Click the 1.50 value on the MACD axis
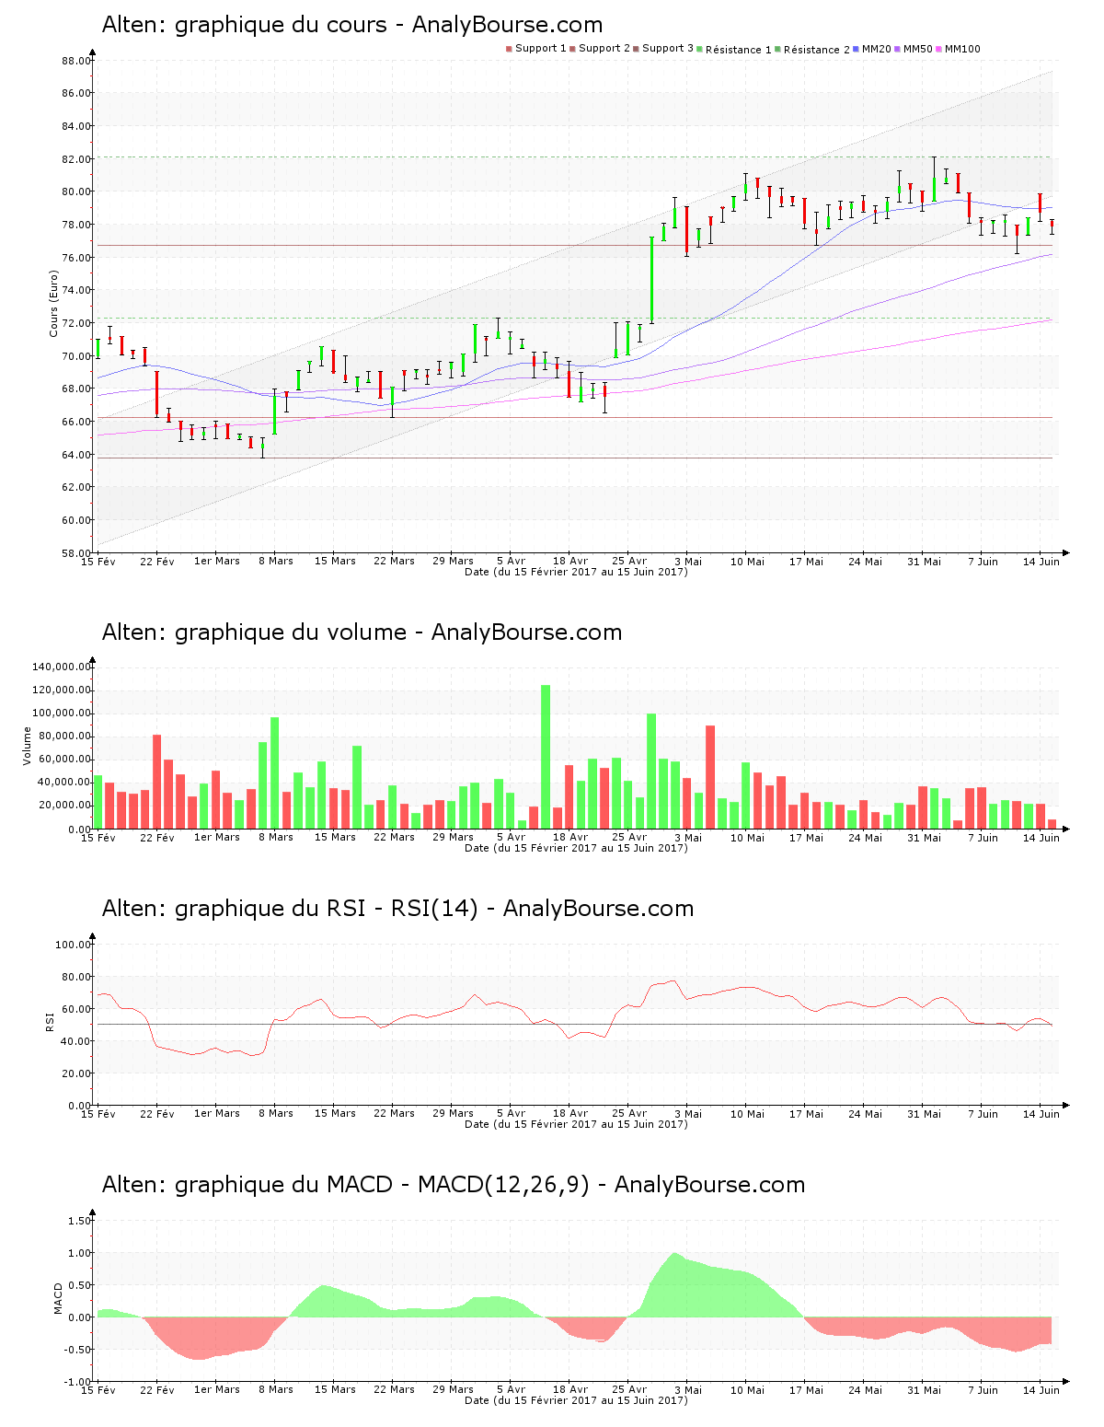Viewport: 1104px width, 1427px height. click(x=80, y=1221)
